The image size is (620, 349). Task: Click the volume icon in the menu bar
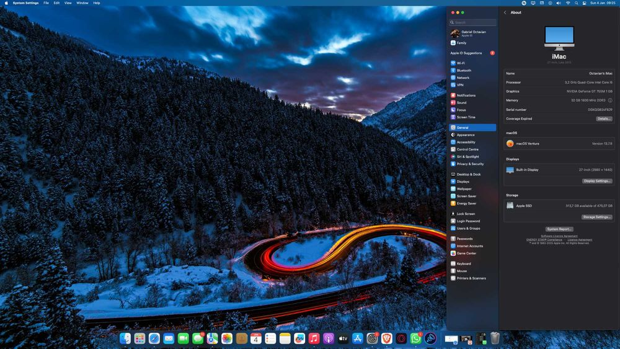(x=559, y=2)
